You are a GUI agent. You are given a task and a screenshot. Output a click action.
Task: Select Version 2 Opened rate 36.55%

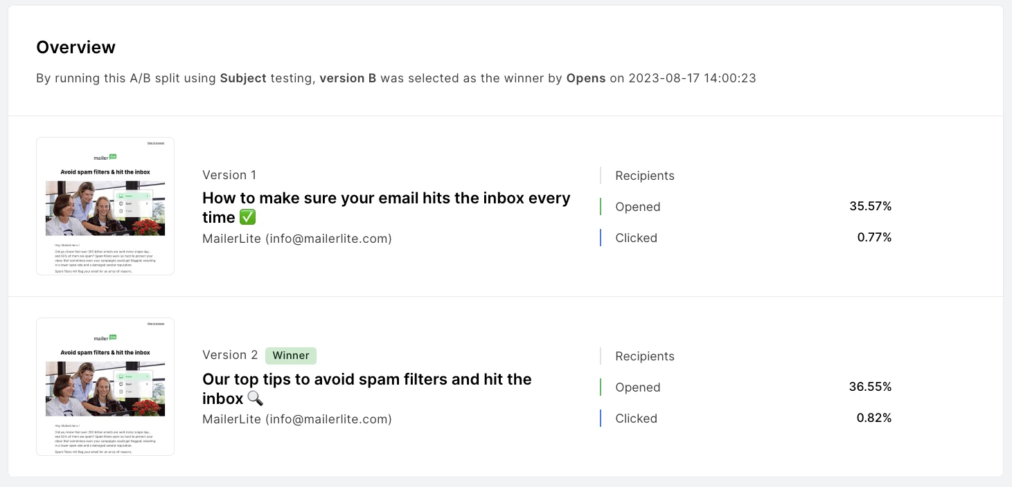coord(870,387)
